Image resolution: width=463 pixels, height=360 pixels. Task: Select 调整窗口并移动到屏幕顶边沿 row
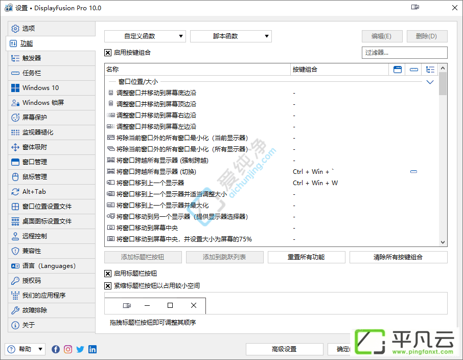pyautogui.click(x=272, y=104)
